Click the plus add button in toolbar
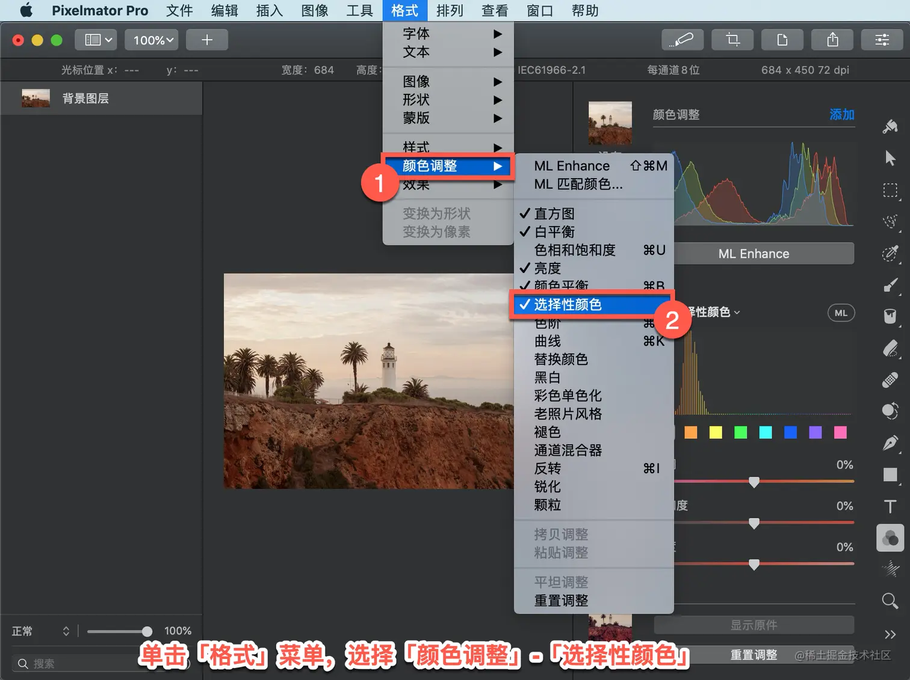The width and height of the screenshot is (910, 680). [207, 40]
